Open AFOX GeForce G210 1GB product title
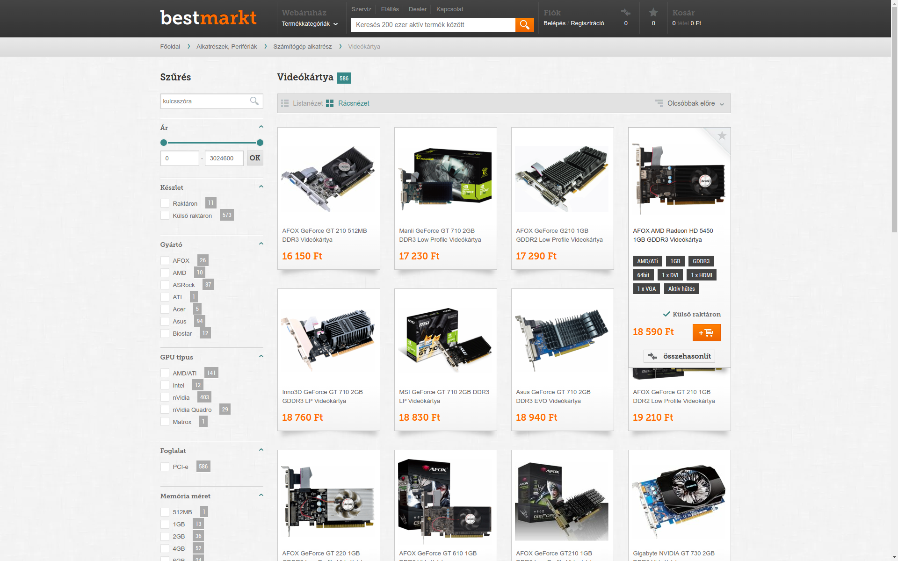The image size is (898, 561). pyautogui.click(x=559, y=235)
